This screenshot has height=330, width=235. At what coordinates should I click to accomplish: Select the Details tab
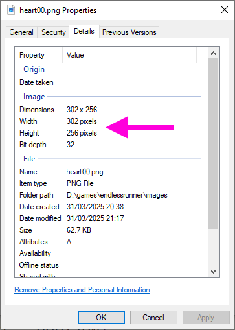click(x=84, y=31)
